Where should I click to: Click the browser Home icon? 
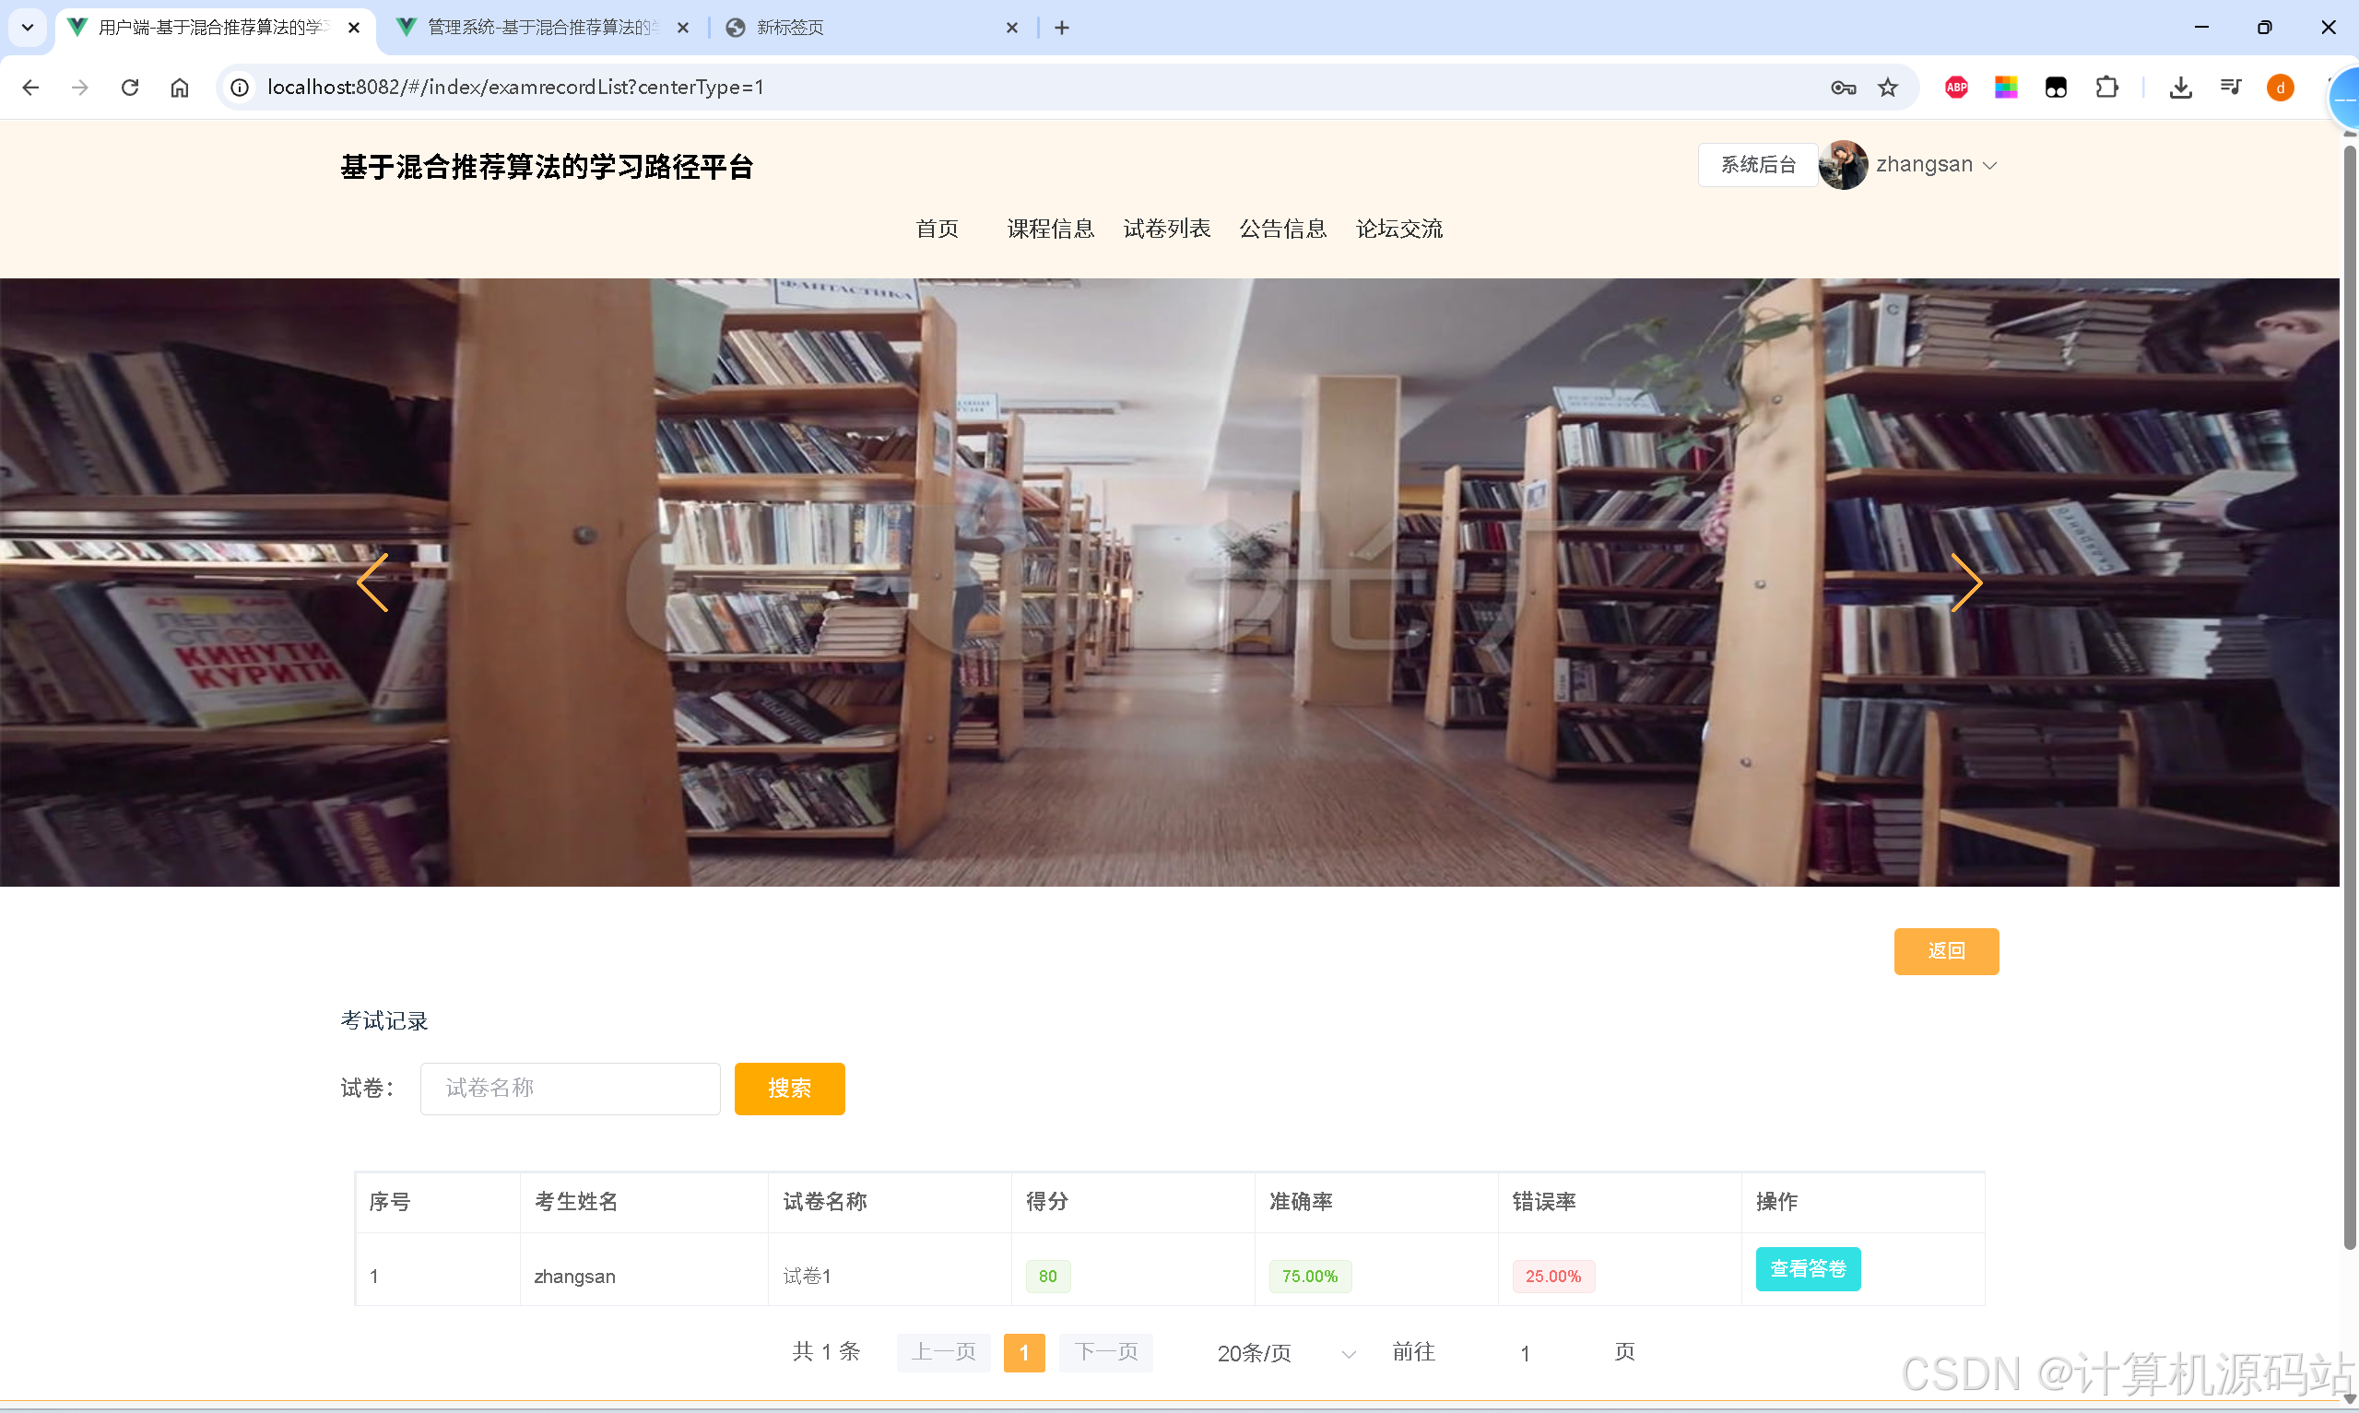pos(179,87)
